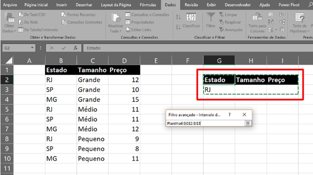The height and width of the screenshot is (175, 313).
Task: Click the Filtro avançado help question mark
Action: point(230,115)
